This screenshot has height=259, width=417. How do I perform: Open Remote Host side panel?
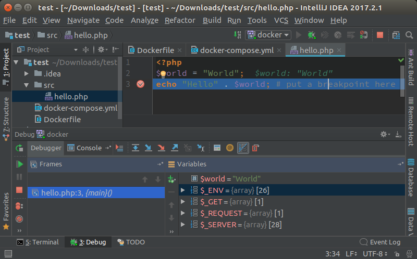[411, 122]
